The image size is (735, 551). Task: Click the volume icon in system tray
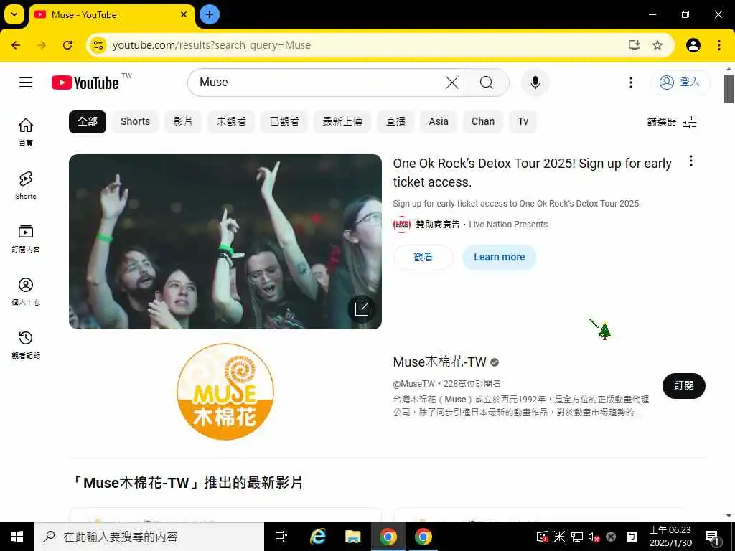pyautogui.click(x=594, y=537)
